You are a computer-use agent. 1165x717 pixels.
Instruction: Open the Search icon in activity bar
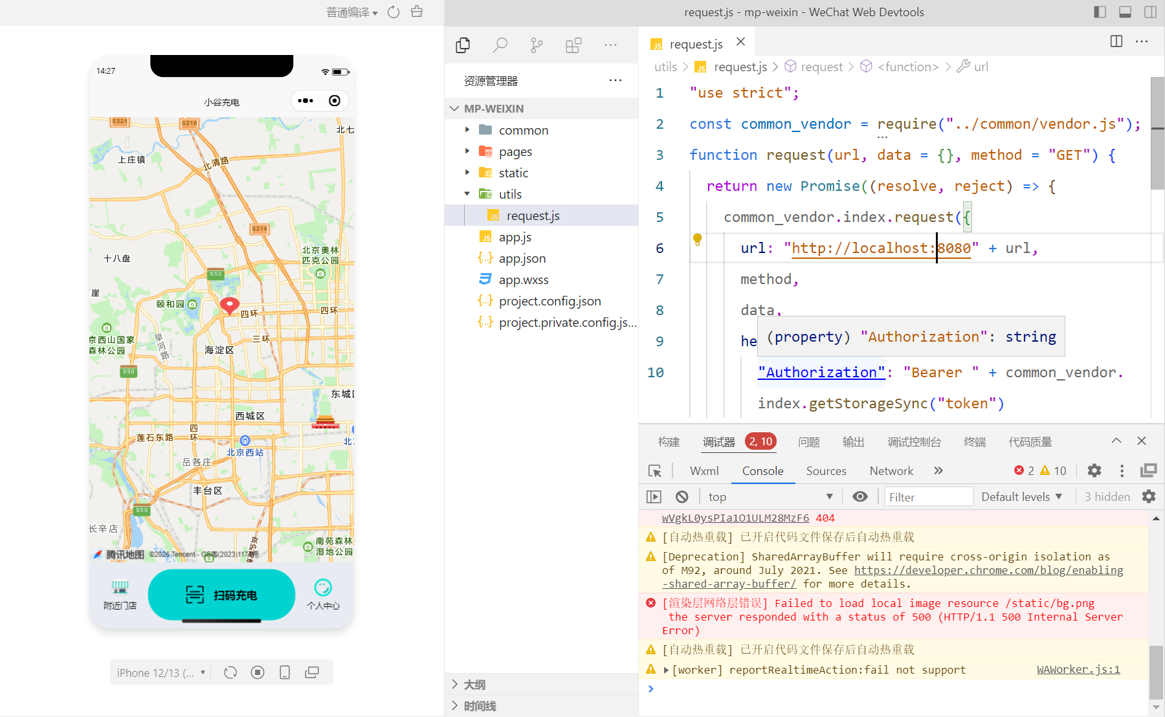tap(500, 45)
